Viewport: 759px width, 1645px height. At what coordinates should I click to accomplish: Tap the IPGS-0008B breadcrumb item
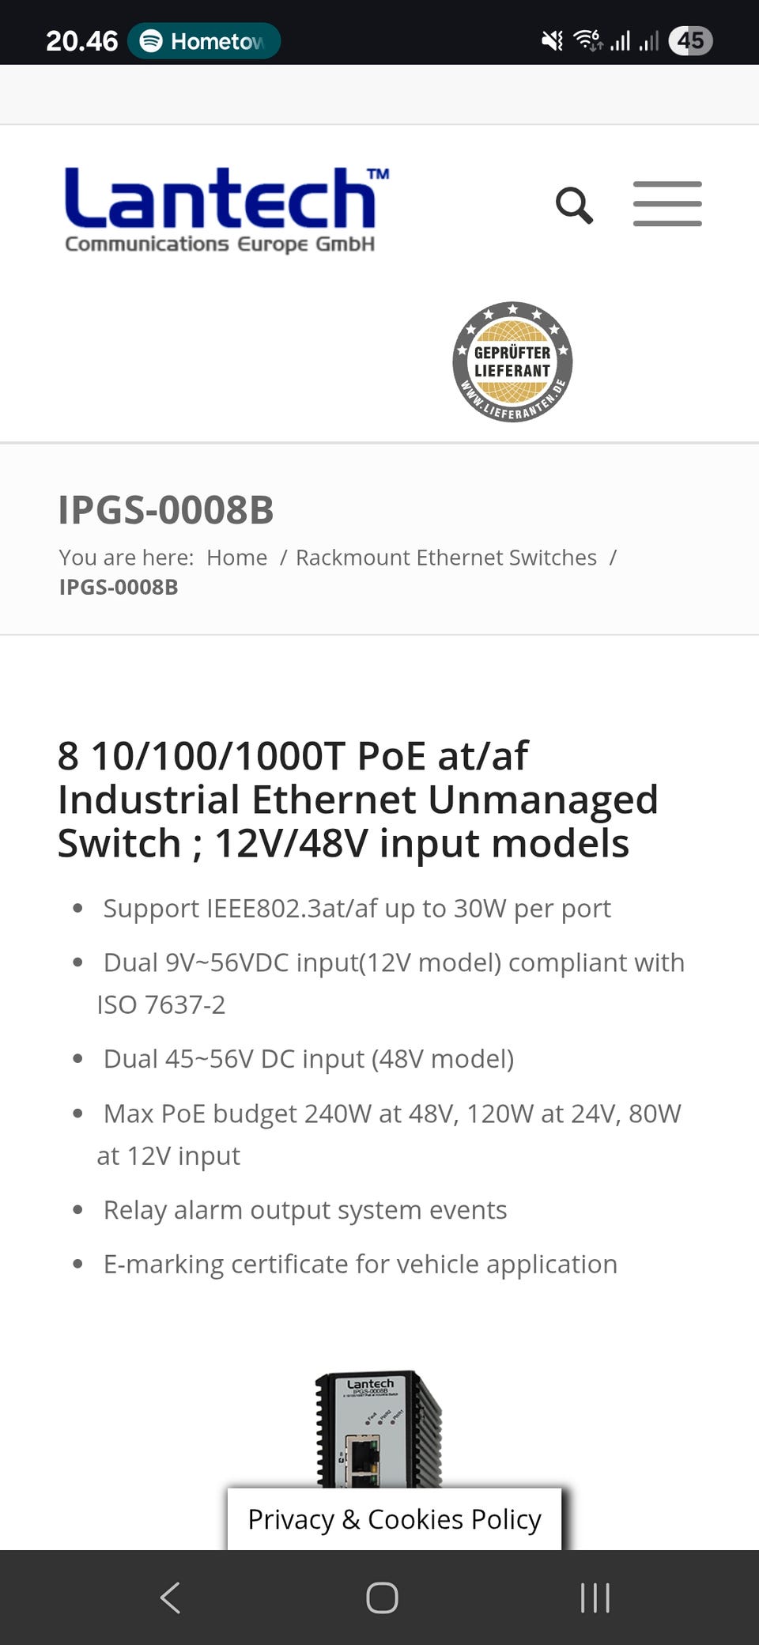(119, 588)
